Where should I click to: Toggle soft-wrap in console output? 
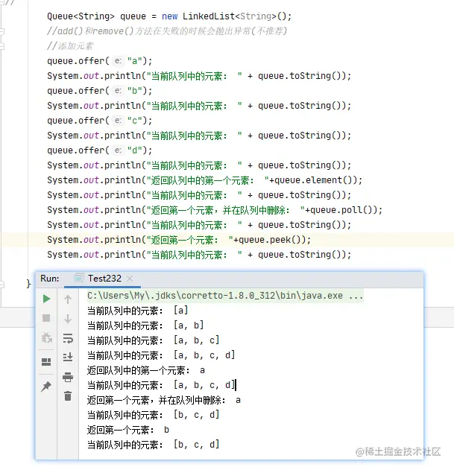68,338
